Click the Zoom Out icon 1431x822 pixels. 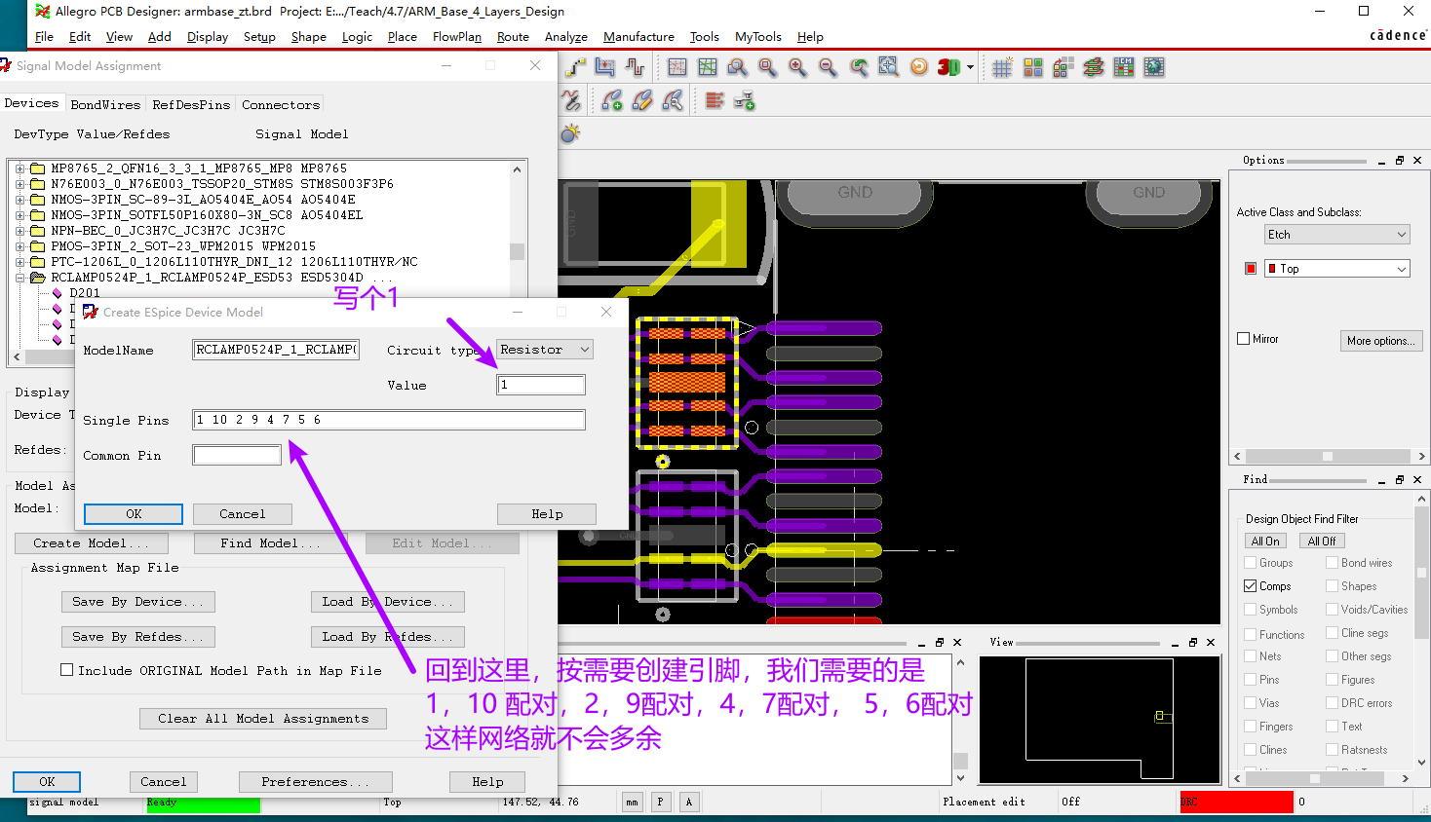(829, 67)
